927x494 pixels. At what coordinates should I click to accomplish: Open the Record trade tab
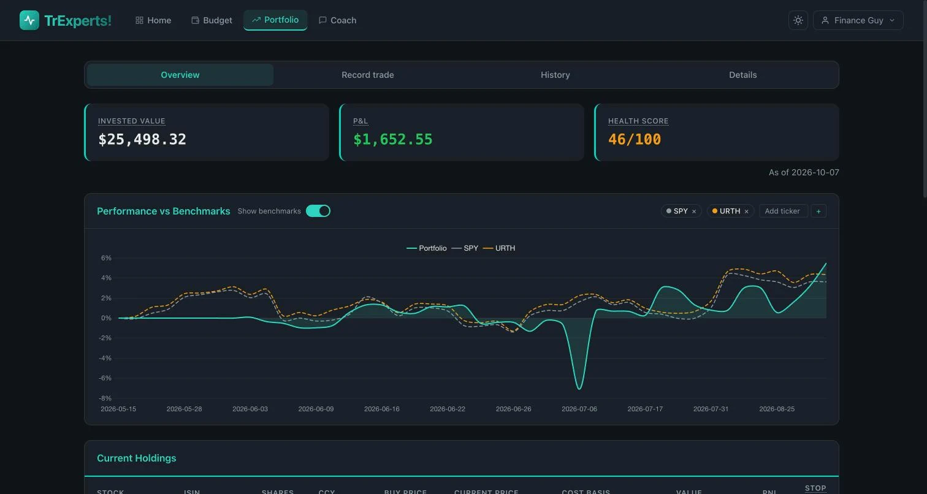(x=368, y=75)
